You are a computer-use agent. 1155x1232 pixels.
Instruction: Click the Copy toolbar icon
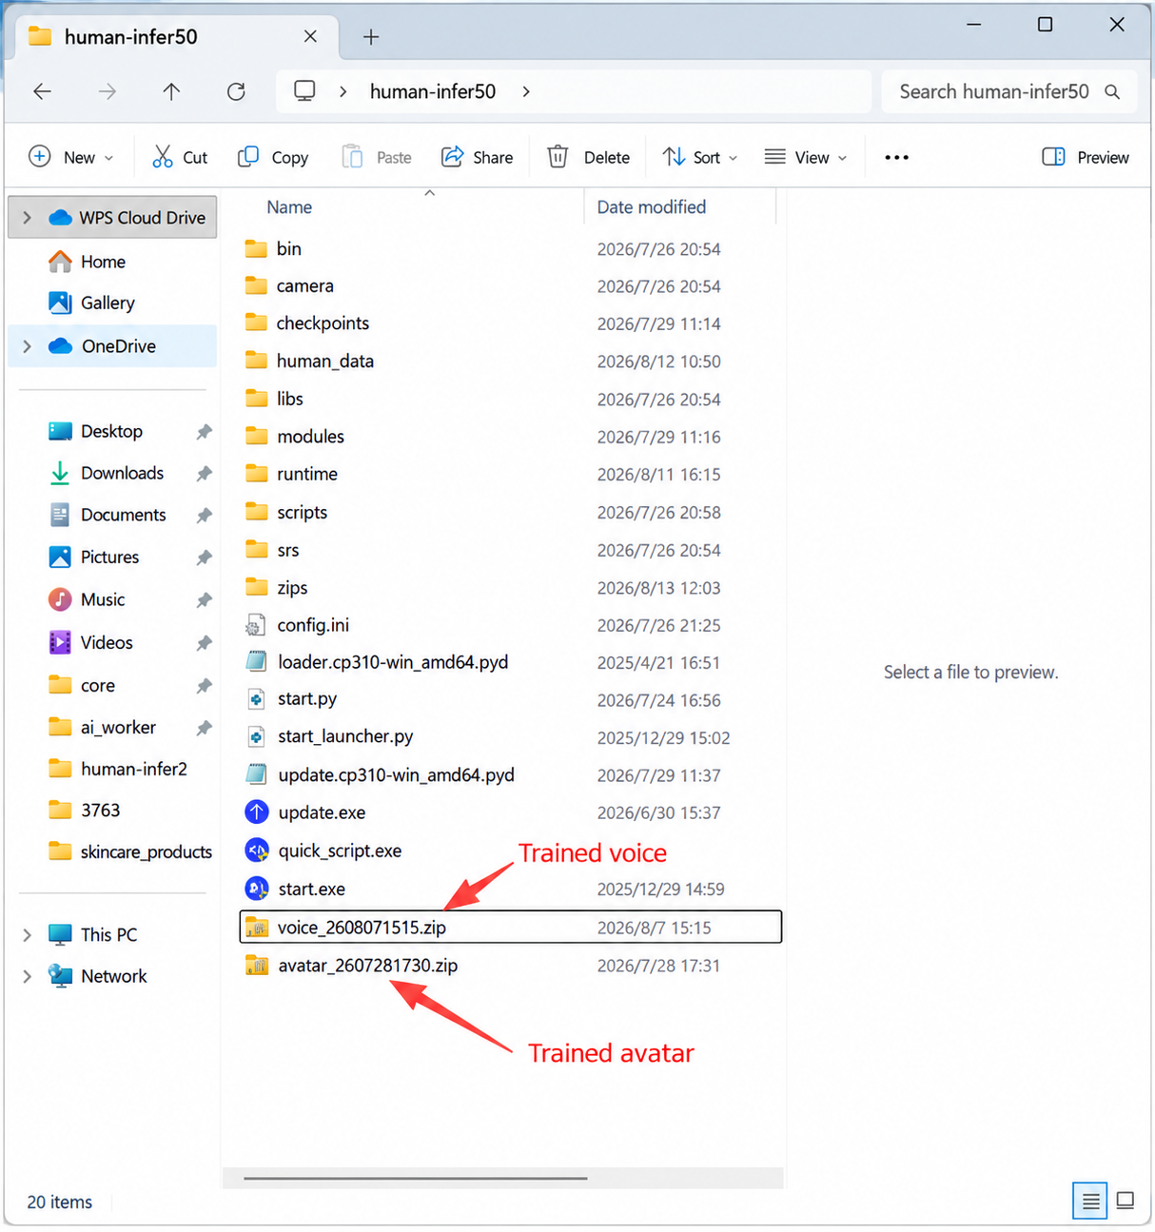(248, 157)
